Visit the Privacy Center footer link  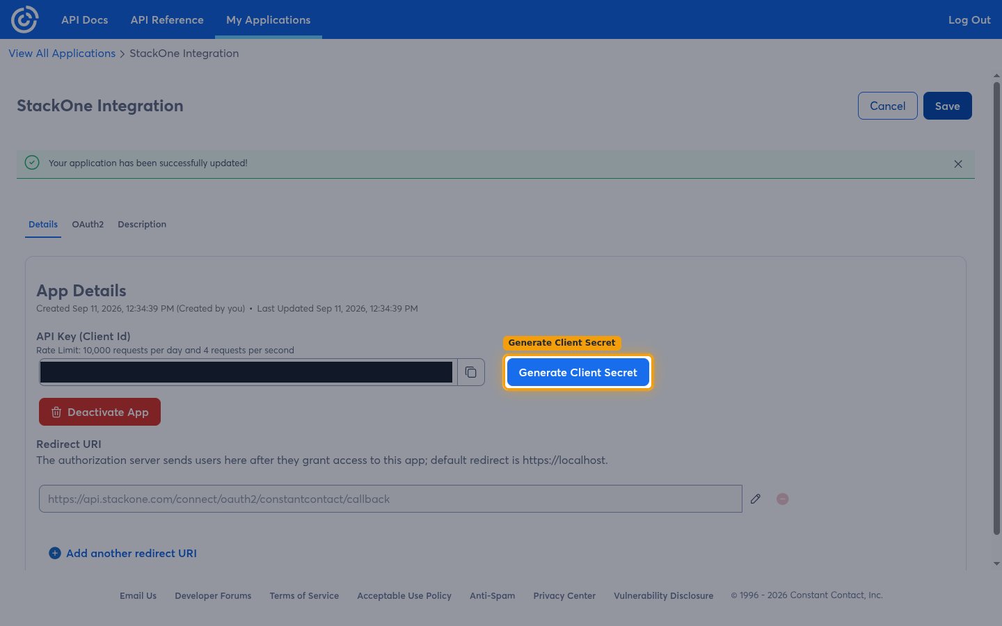coord(564,595)
